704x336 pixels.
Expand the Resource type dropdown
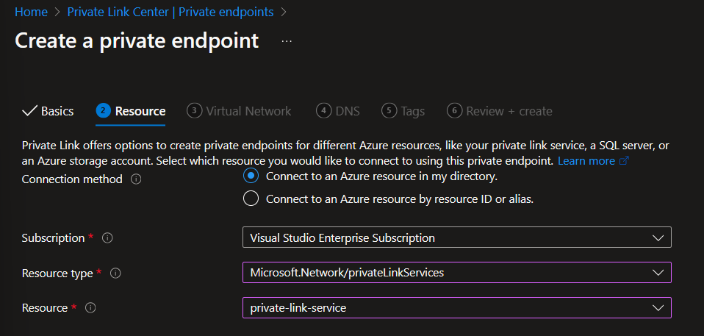456,273
